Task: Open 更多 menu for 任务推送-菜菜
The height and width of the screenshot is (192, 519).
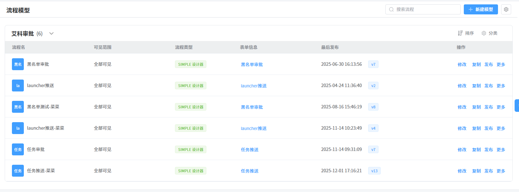Action: [501, 171]
